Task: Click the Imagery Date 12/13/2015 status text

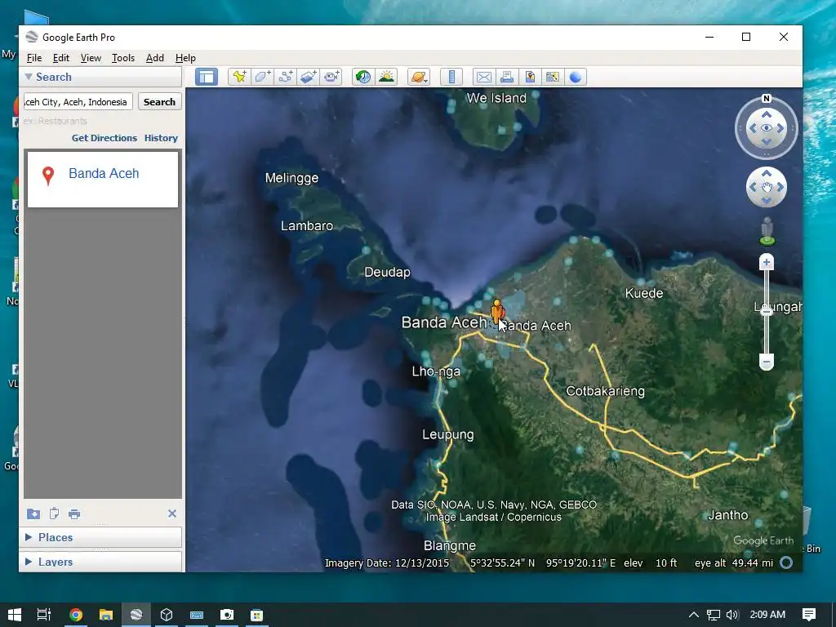Action: tap(386, 563)
